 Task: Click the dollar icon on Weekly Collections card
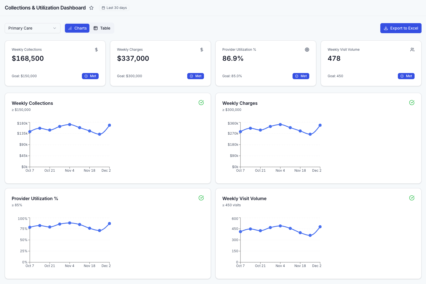(96, 50)
